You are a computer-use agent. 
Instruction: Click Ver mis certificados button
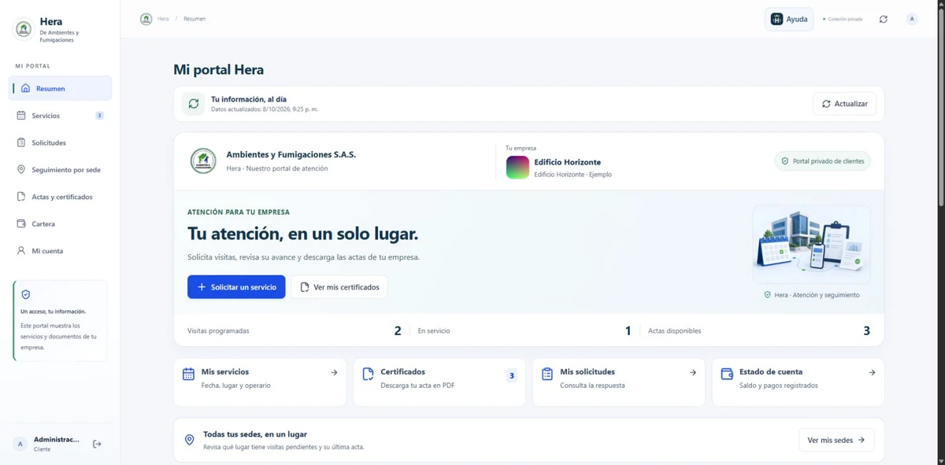pyautogui.click(x=339, y=287)
